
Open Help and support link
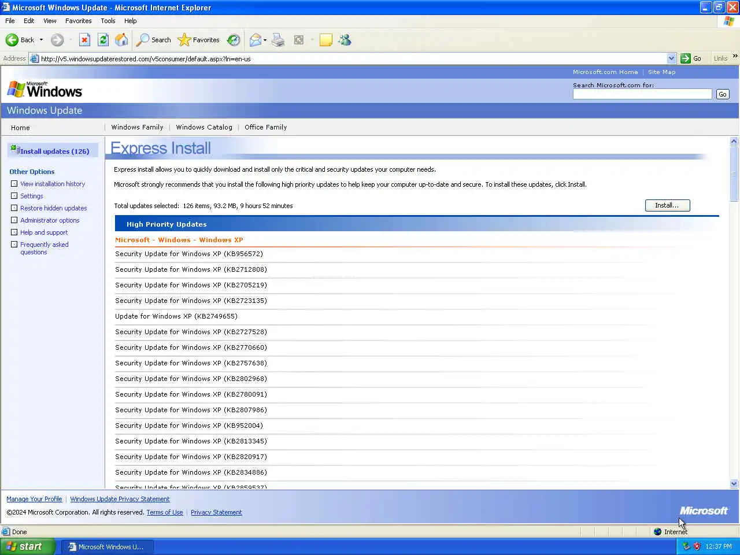pos(44,232)
